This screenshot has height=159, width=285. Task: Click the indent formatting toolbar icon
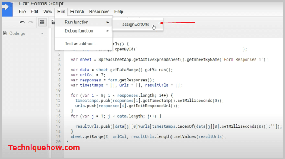[x=42, y=22]
